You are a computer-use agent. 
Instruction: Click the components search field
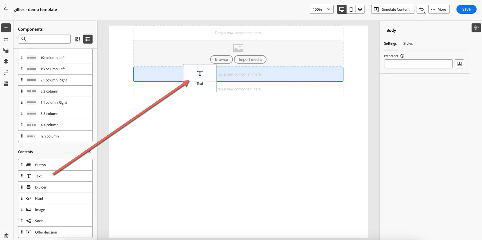click(x=44, y=39)
